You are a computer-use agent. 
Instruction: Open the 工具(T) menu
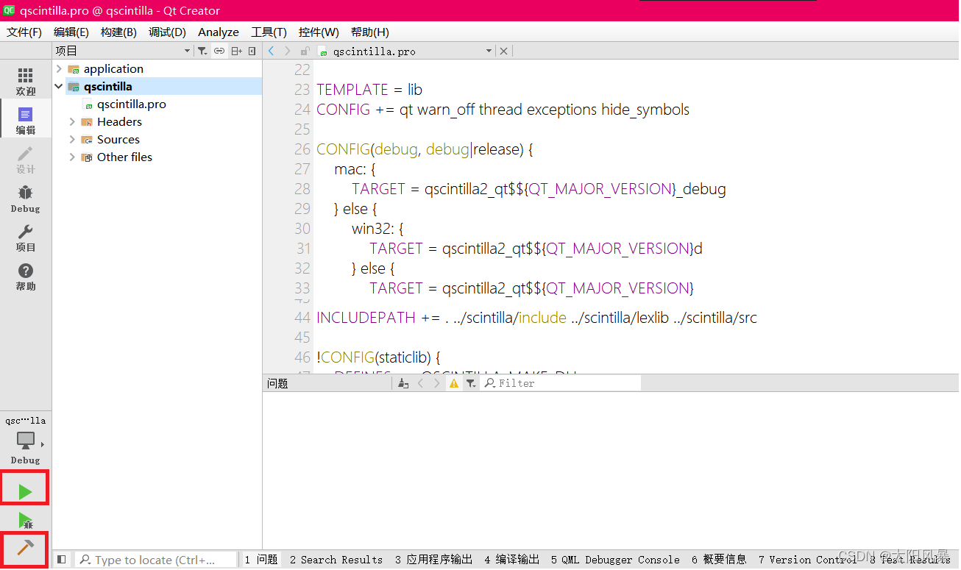coord(268,32)
